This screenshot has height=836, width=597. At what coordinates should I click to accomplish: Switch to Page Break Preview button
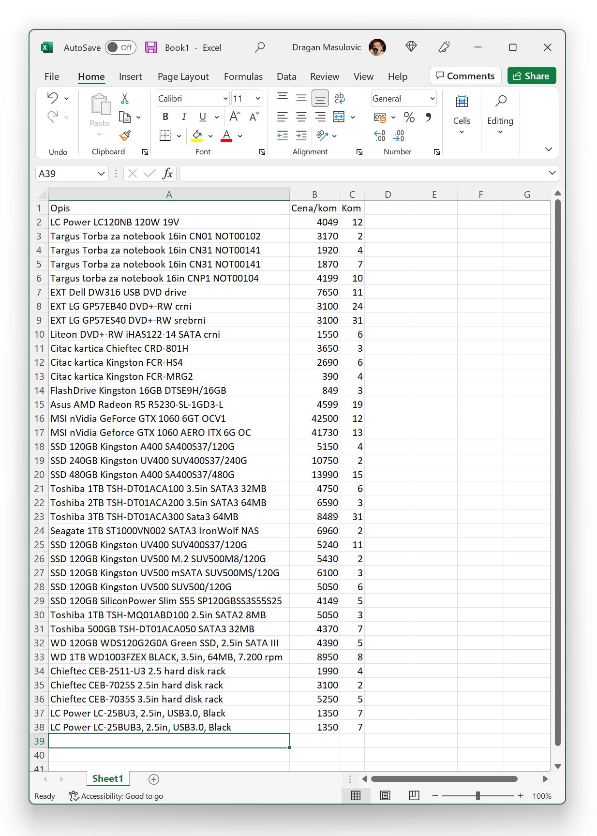[x=414, y=795]
